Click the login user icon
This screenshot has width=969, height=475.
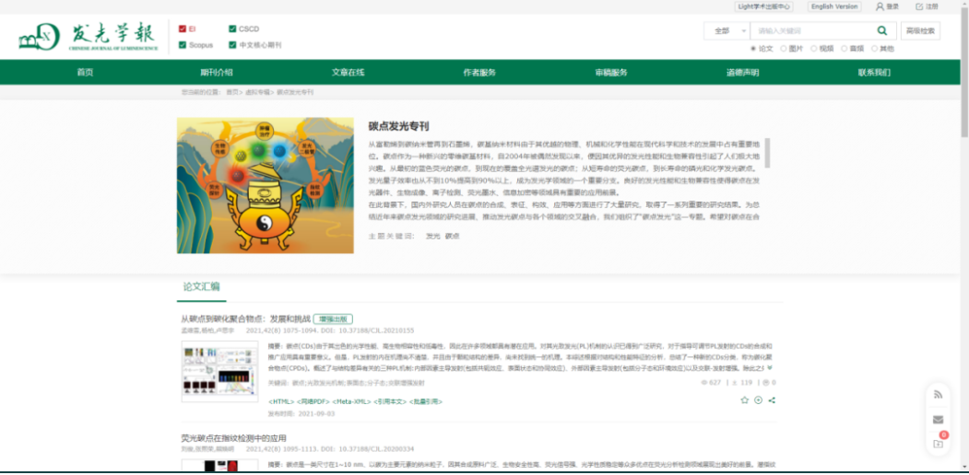tap(879, 6)
